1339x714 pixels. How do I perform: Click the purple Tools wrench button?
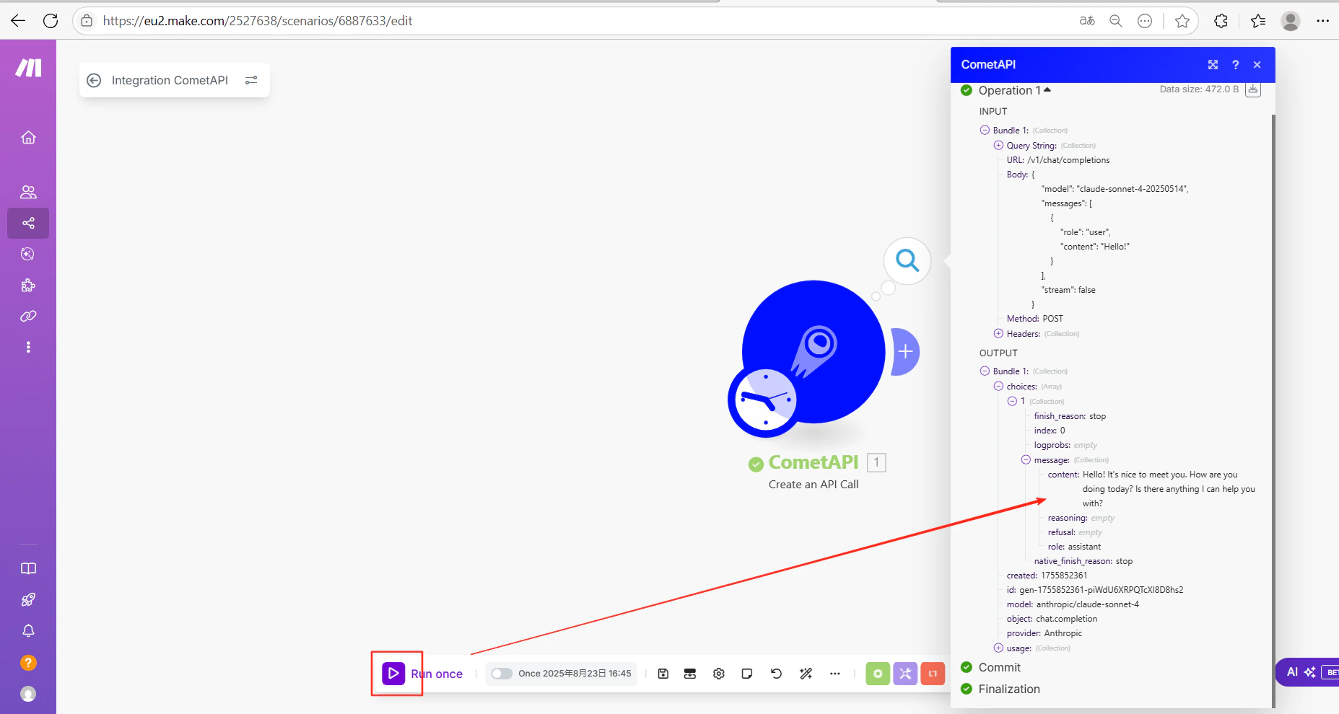click(905, 674)
